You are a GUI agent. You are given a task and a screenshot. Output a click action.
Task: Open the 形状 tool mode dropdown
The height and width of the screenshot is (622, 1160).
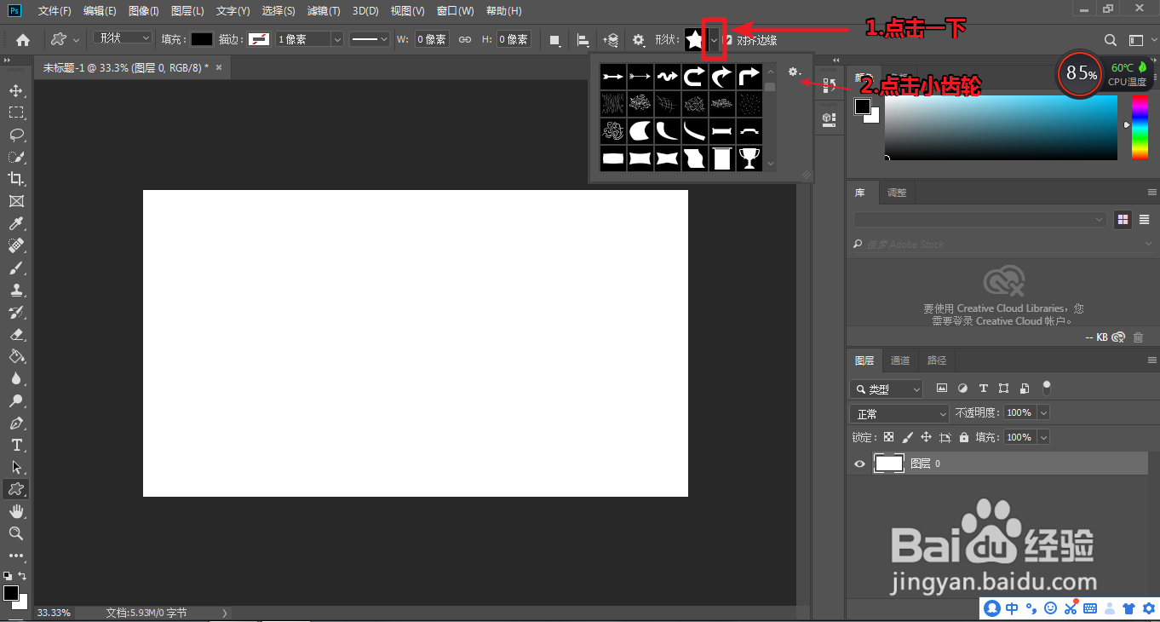click(123, 38)
